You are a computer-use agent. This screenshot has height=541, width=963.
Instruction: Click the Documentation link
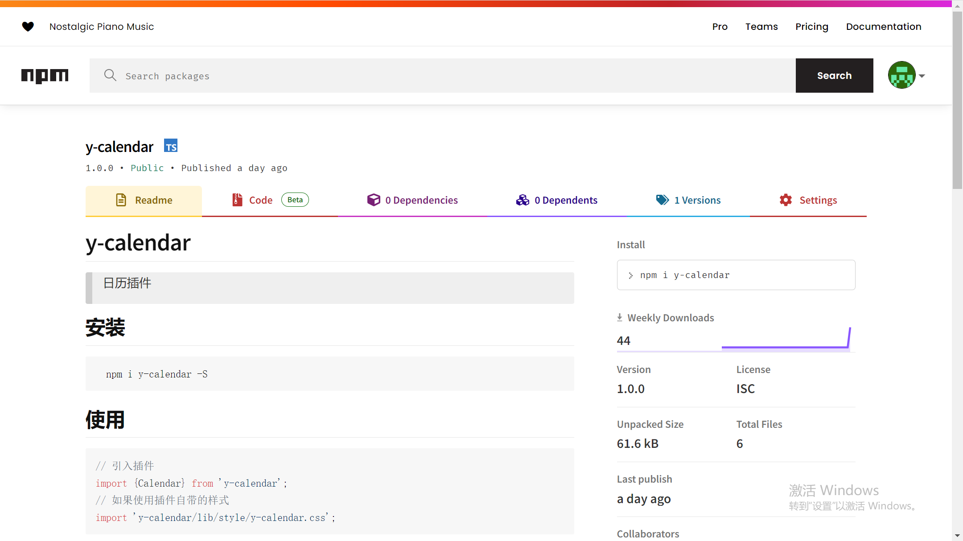click(x=884, y=26)
